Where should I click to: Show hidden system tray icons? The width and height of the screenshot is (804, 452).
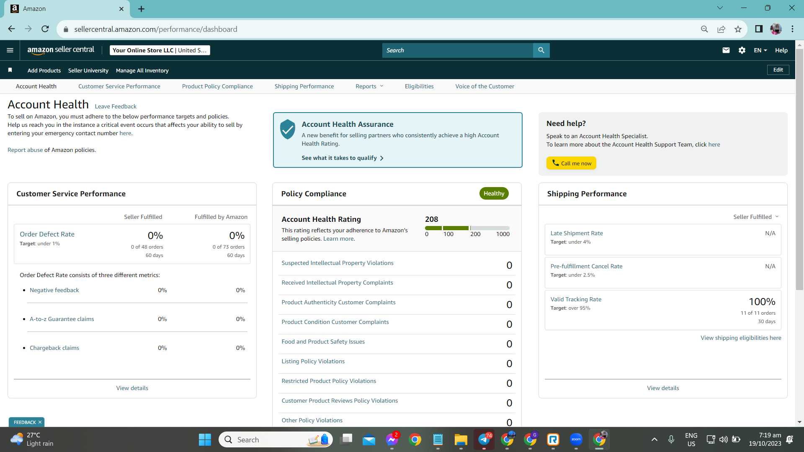(655, 439)
